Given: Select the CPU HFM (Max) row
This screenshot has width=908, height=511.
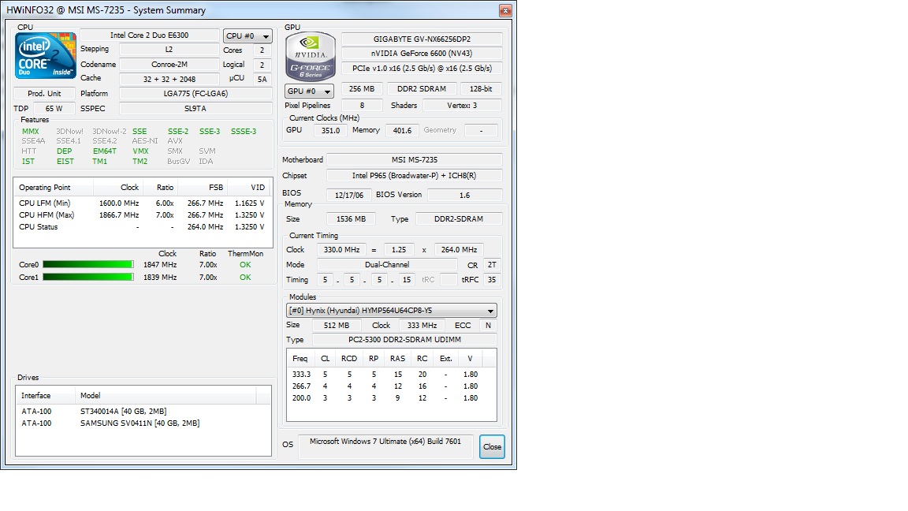Looking at the screenshot, I should point(143,215).
